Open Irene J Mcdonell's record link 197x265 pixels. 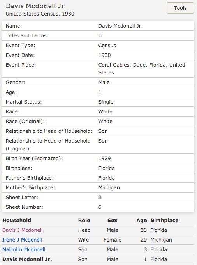[22, 240]
